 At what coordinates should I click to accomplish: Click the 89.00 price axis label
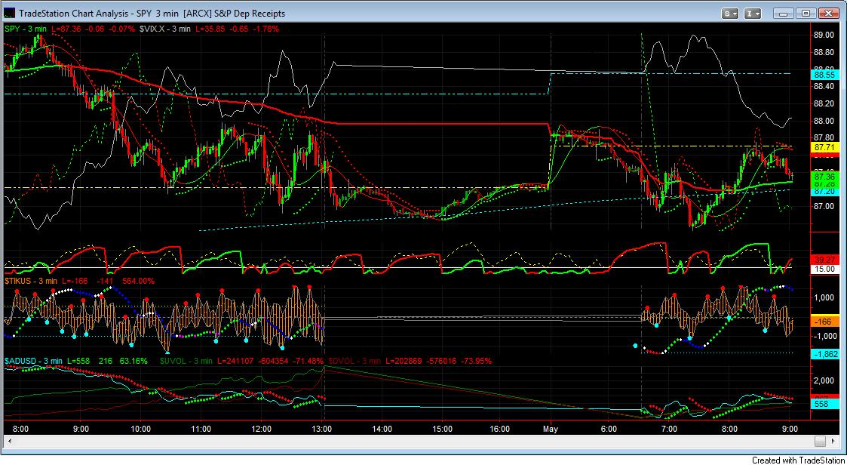point(823,35)
